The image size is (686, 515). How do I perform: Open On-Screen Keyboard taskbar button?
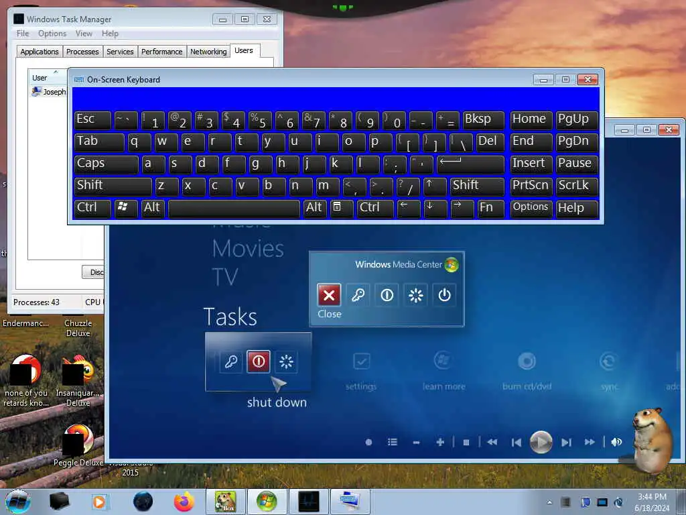click(x=350, y=502)
